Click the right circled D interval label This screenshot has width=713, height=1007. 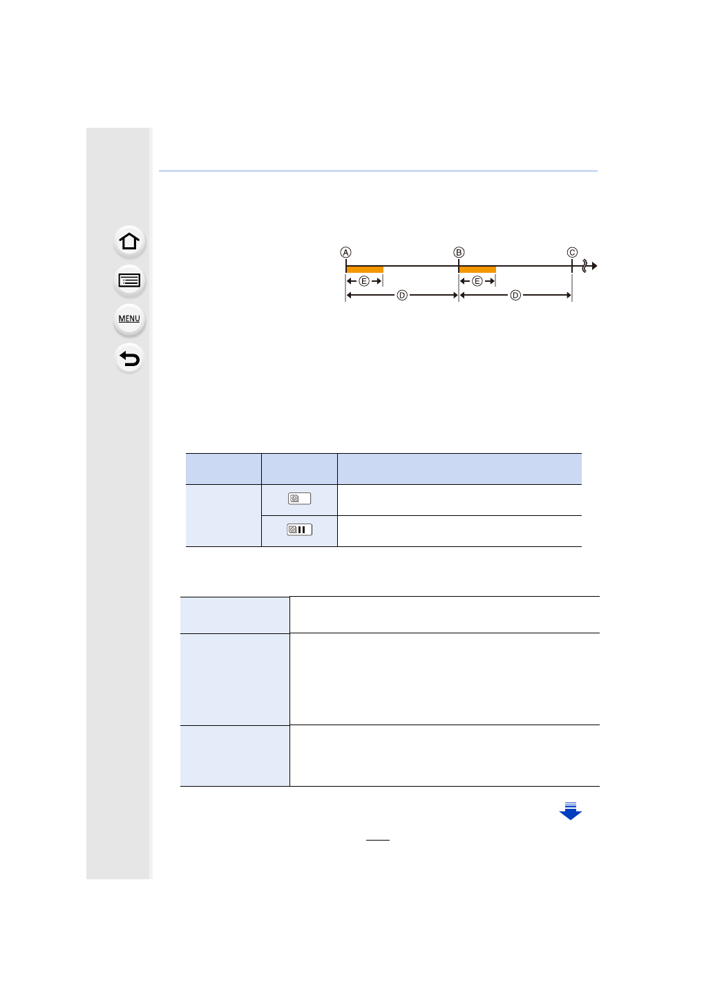click(515, 296)
